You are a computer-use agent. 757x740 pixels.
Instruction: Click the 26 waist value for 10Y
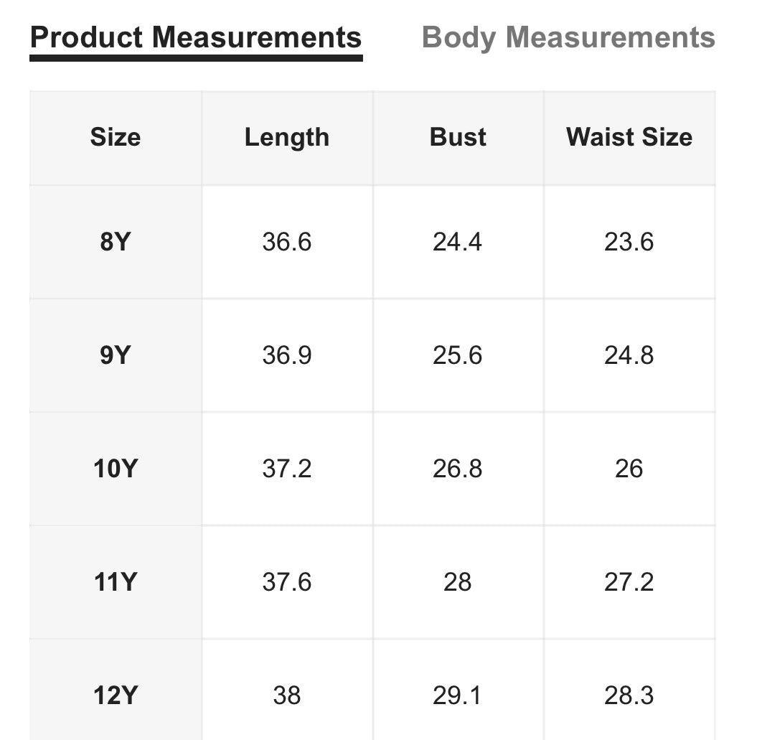(629, 469)
